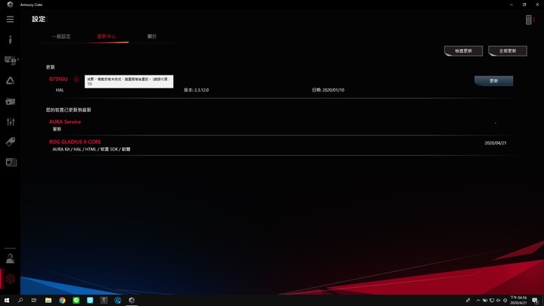Screen dimensions: 544x306
Task: Click the version 2.3.12.0 text
Action: [x=196, y=90]
